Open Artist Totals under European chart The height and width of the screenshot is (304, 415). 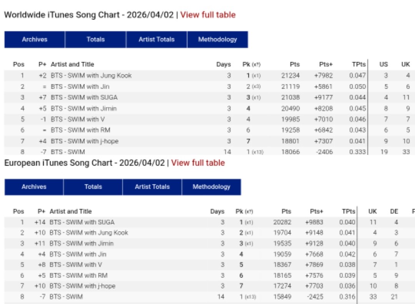coord(152,187)
